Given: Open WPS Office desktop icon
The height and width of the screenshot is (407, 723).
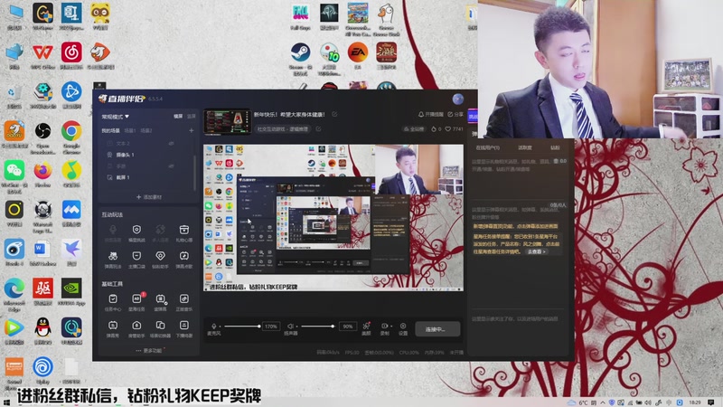Looking at the screenshot, I should [42, 56].
